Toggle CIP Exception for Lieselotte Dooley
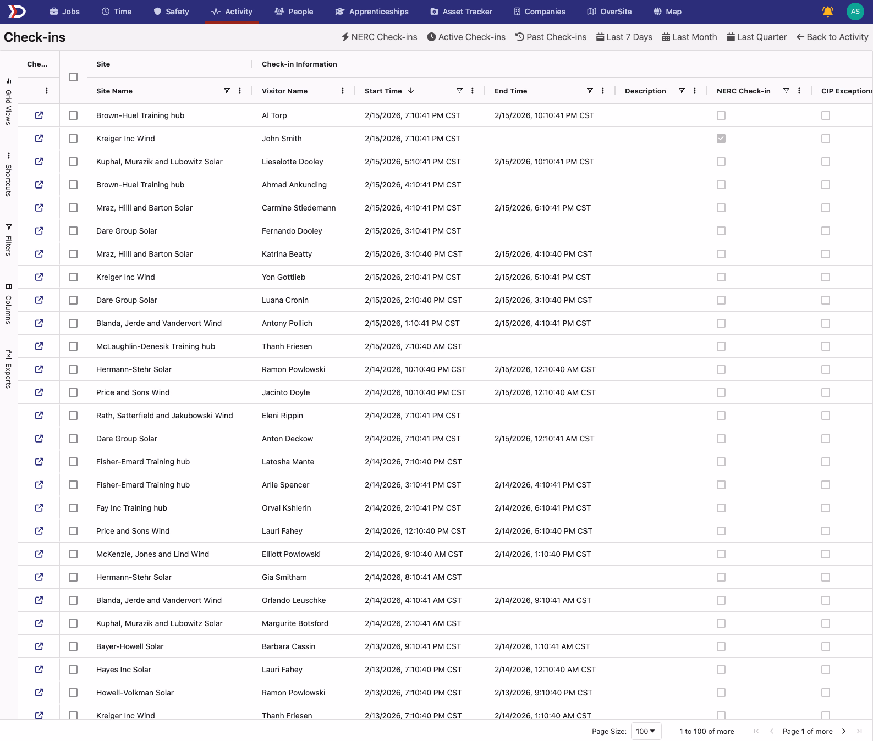This screenshot has width=873, height=741. tap(826, 162)
